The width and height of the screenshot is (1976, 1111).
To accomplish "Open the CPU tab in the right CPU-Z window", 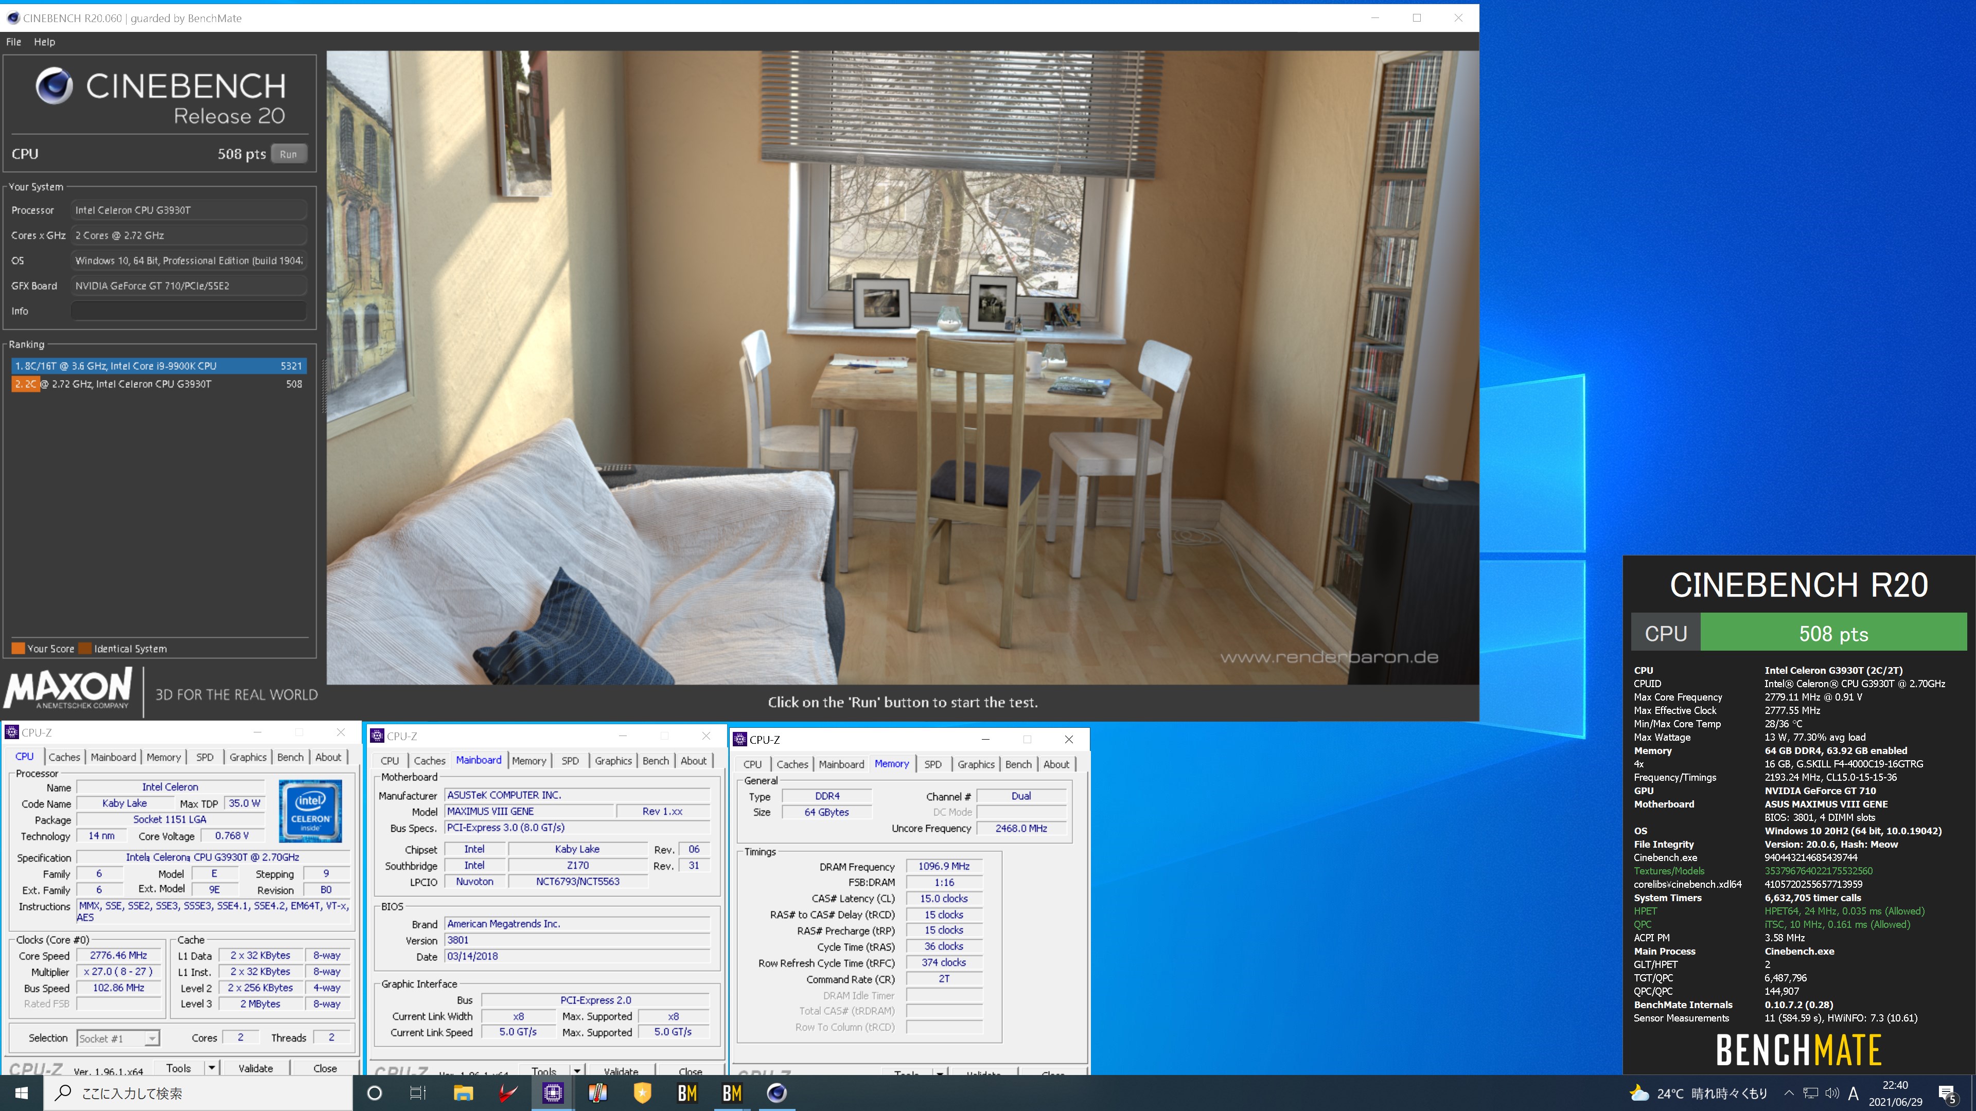I will (752, 764).
